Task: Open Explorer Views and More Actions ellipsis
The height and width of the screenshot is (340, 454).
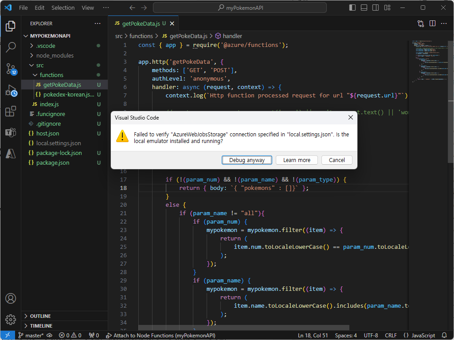Action: click(98, 23)
